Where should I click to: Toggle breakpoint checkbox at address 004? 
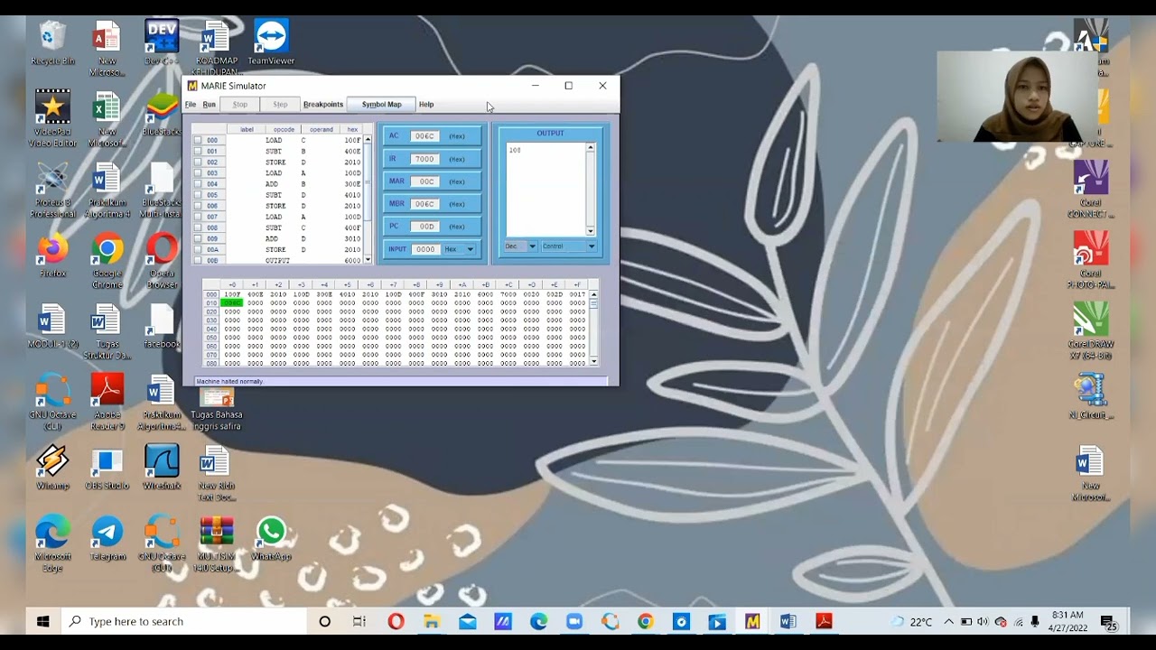click(x=198, y=184)
